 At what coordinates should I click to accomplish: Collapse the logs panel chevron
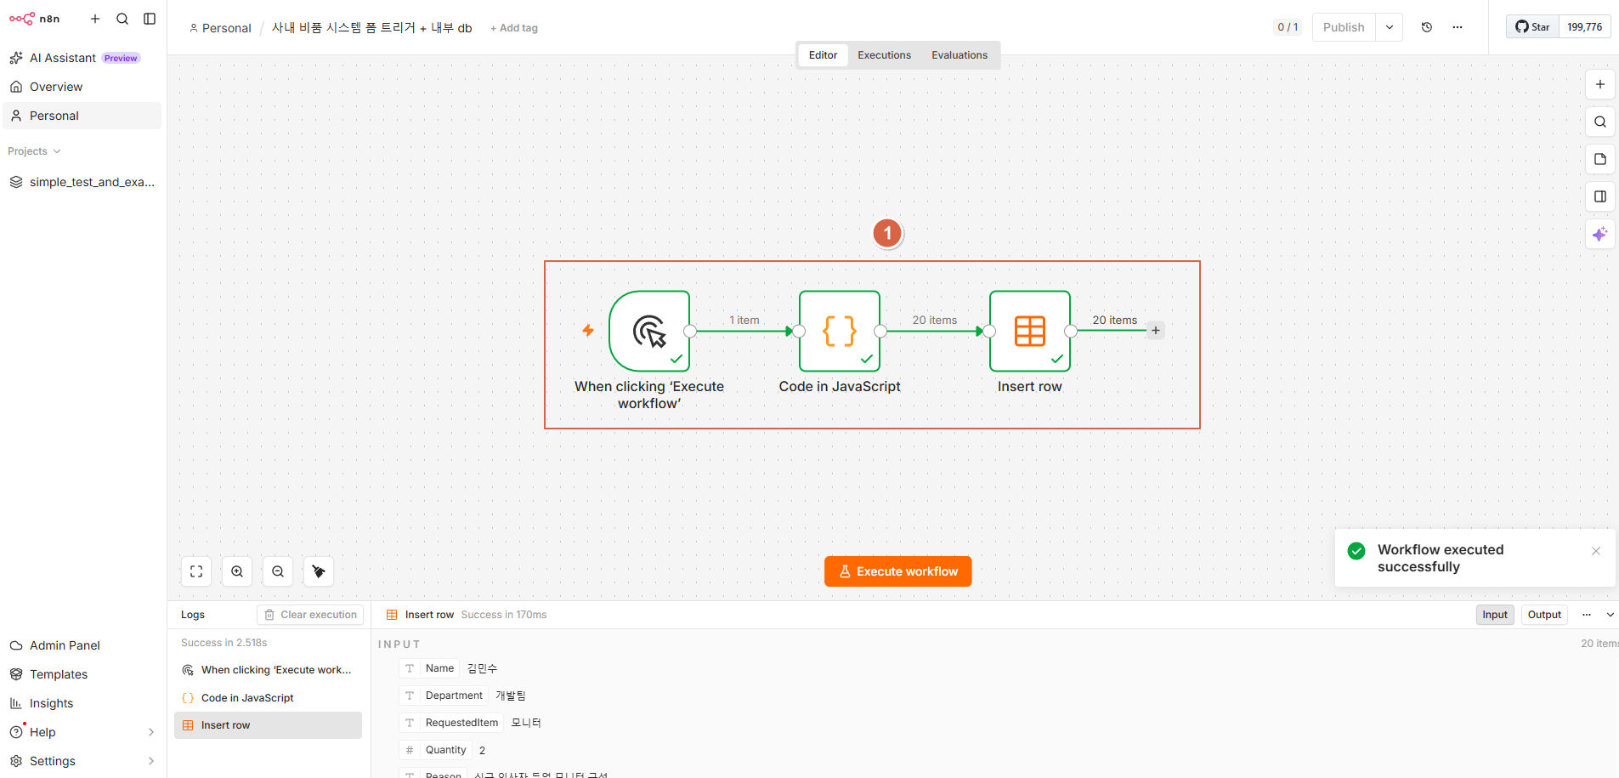click(1610, 615)
